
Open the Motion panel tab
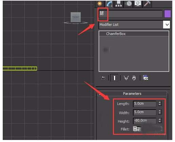coord(129,4)
